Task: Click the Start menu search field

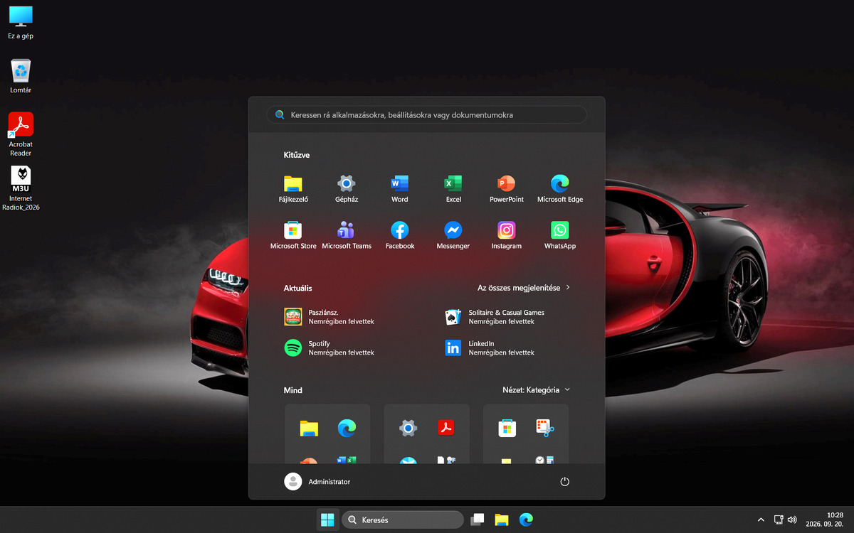Action: 427,114
